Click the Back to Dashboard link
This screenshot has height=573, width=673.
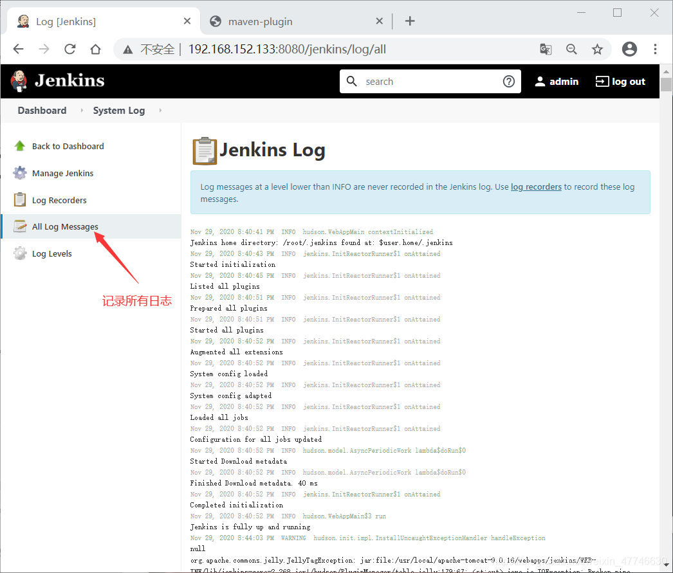[68, 146]
